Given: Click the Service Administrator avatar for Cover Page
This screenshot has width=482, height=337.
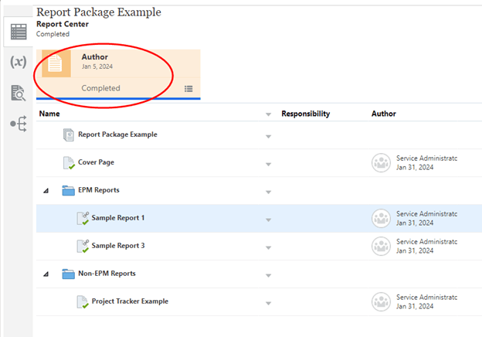Looking at the screenshot, I should tap(381, 162).
